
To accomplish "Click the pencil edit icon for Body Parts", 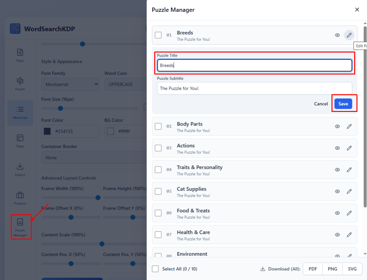I will (349, 126).
